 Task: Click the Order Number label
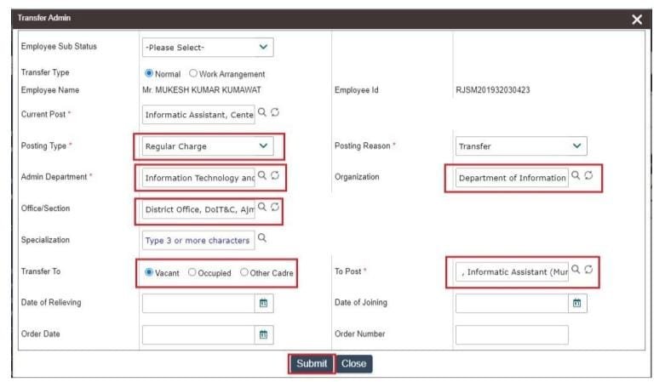359,334
